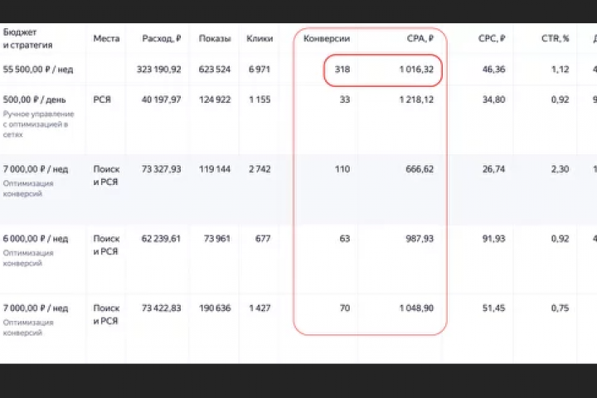
Task: Select impressions value '190 636'
Action: click(x=215, y=308)
